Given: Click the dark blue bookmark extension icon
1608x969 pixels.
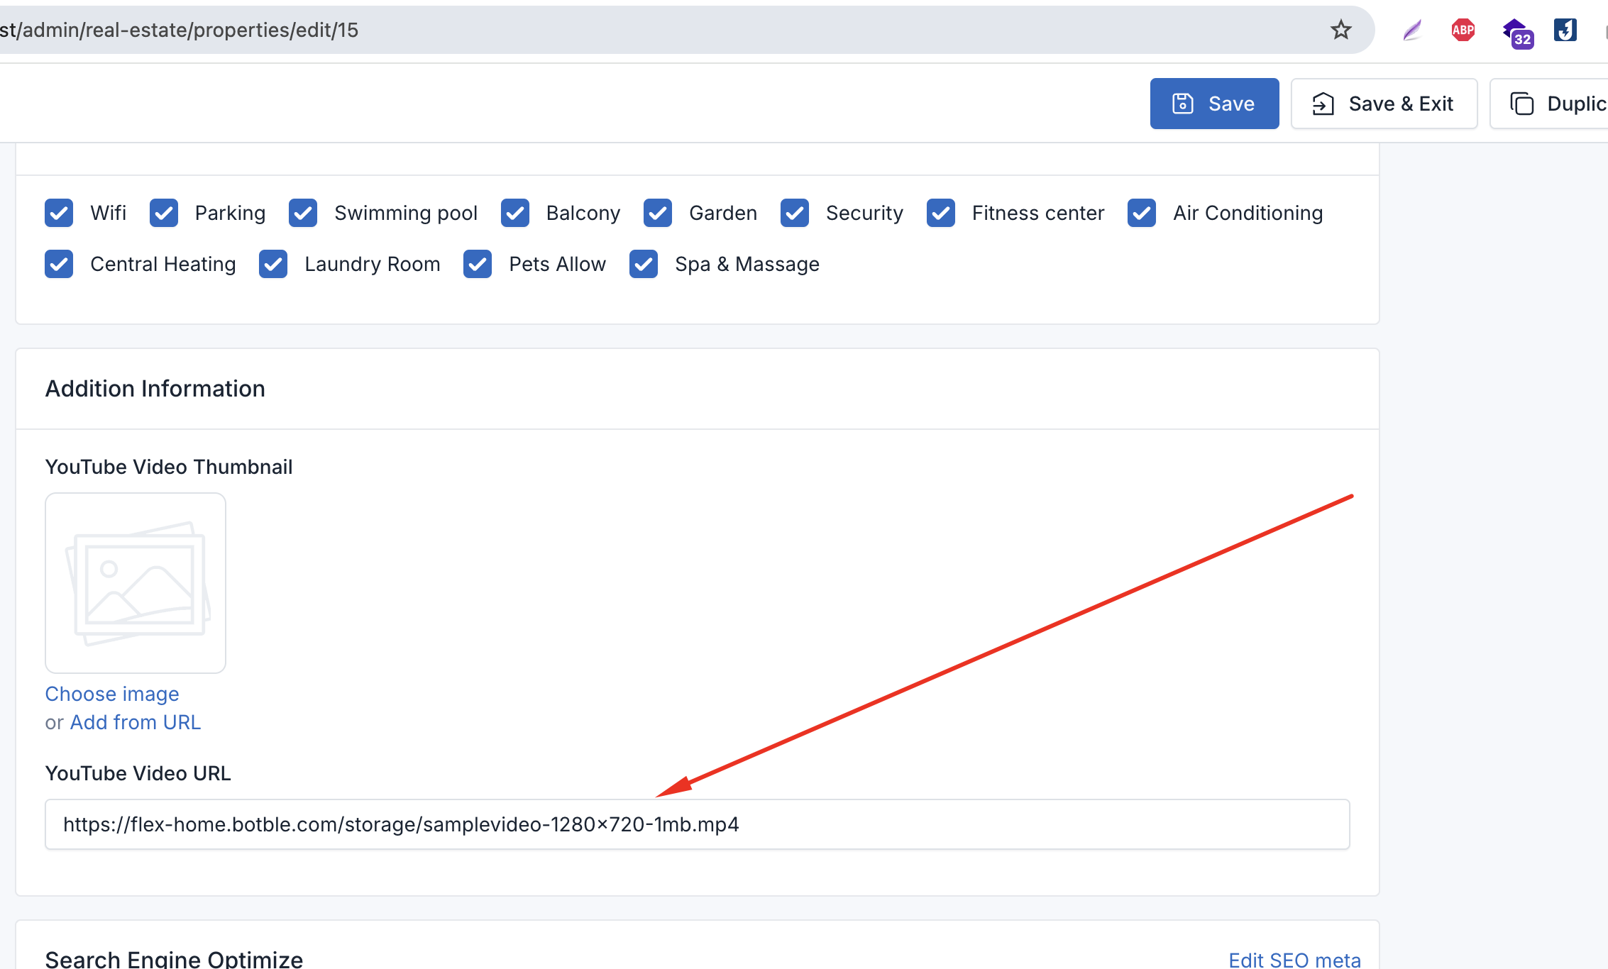Looking at the screenshot, I should tap(1565, 30).
